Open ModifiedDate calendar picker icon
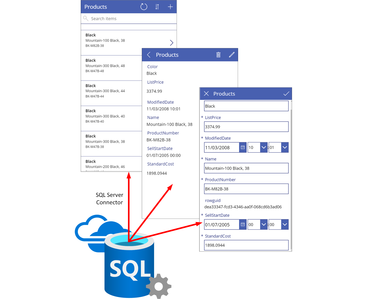Screen dimensions: 367x299 click(243, 147)
